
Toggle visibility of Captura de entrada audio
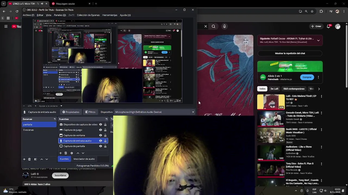point(101,141)
